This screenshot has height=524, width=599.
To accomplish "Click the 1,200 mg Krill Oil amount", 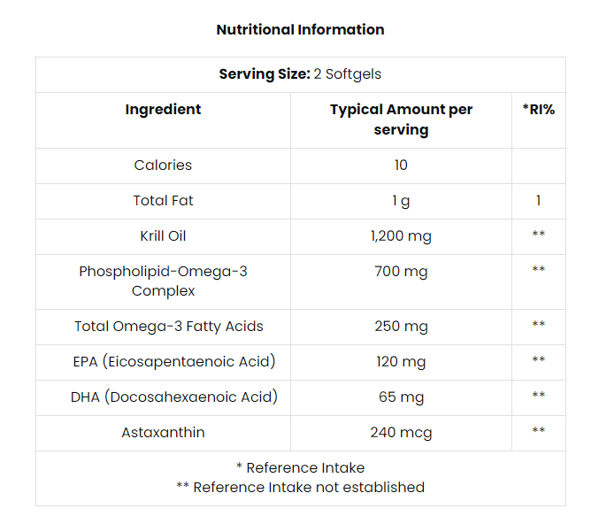I will click(x=401, y=236).
